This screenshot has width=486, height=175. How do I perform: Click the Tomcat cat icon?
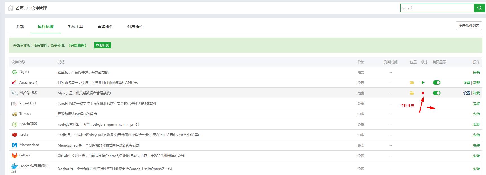pos(14,114)
